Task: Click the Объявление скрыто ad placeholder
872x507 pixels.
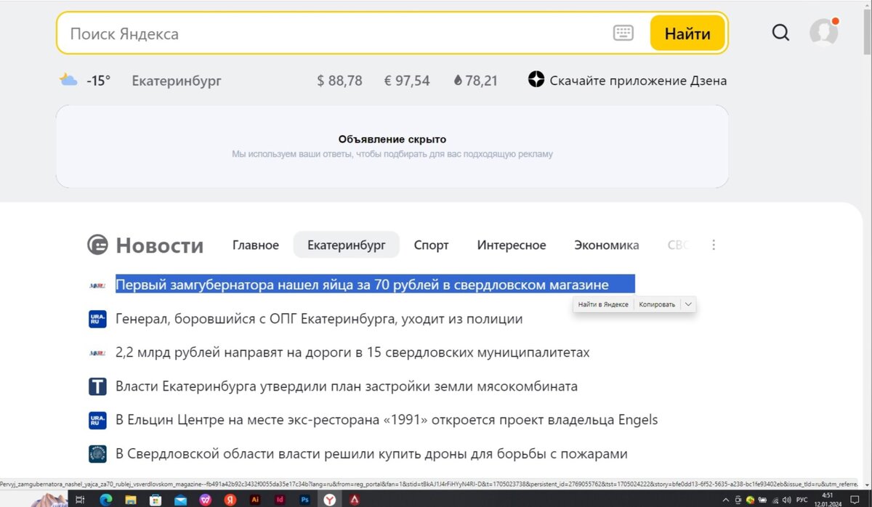Action: (392, 146)
